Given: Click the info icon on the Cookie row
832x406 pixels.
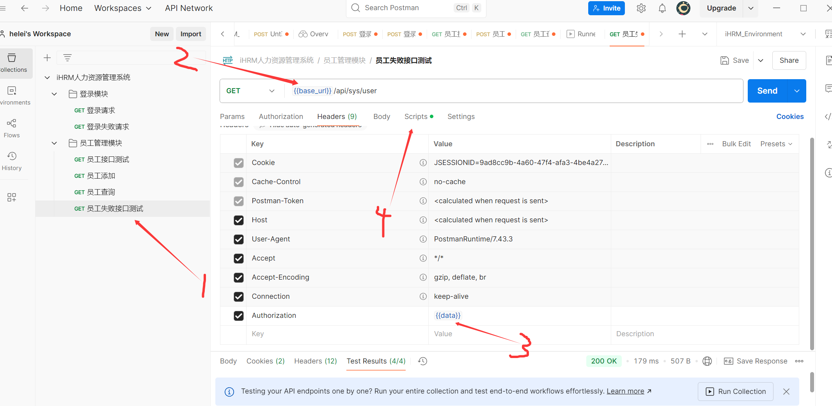Looking at the screenshot, I should point(423,163).
